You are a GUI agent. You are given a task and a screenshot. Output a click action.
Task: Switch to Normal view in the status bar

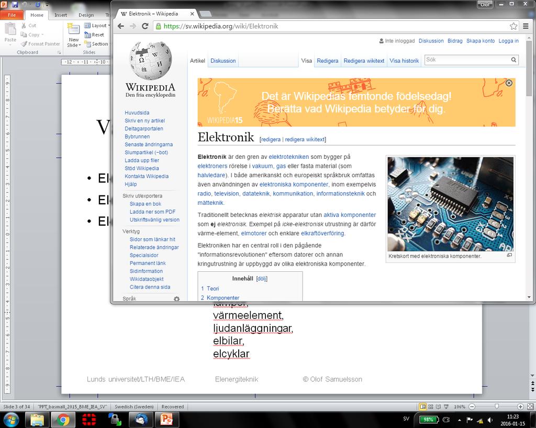(x=423, y=407)
